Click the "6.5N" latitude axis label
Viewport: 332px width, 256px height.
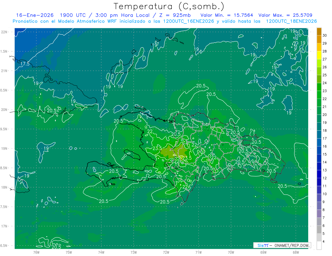(x=4, y=246)
